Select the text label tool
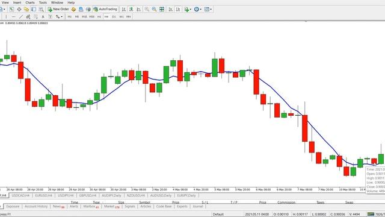The image size is (385, 217). (x=51, y=17)
